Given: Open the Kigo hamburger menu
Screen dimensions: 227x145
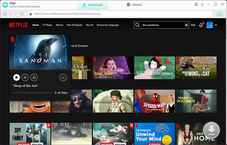Looking at the screenshot, I should [x=202, y=5].
